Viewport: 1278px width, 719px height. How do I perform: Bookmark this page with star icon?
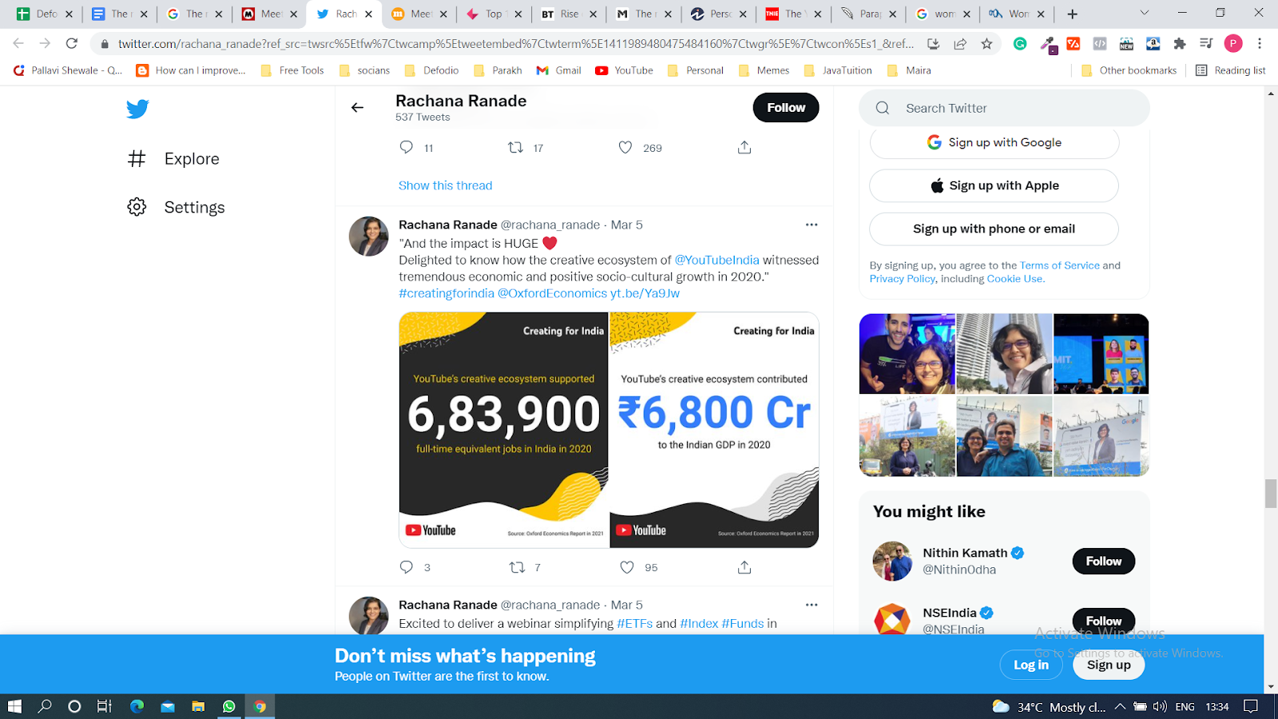(986, 44)
